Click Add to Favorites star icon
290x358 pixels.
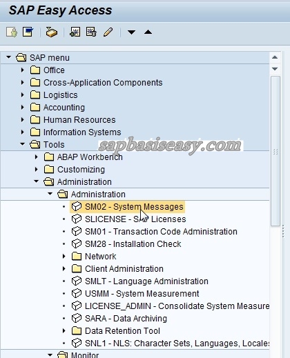click(75, 32)
